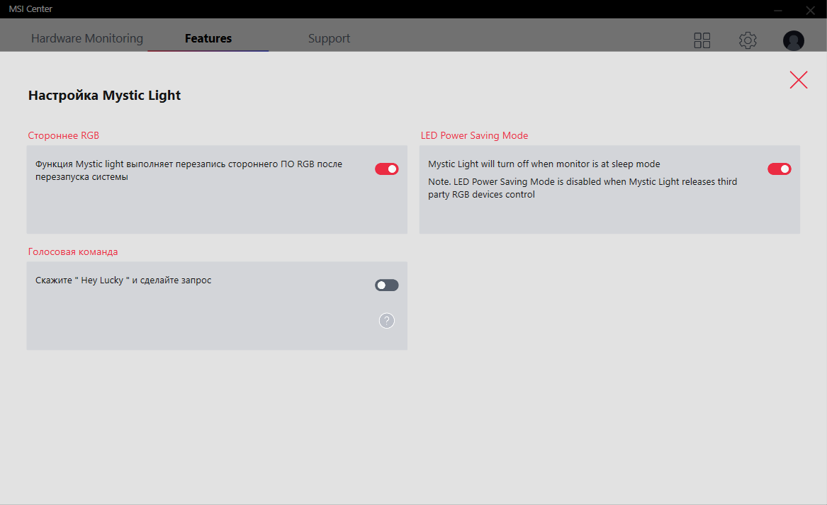Open the apps grid view icon
This screenshot has width=827, height=505.
click(702, 40)
